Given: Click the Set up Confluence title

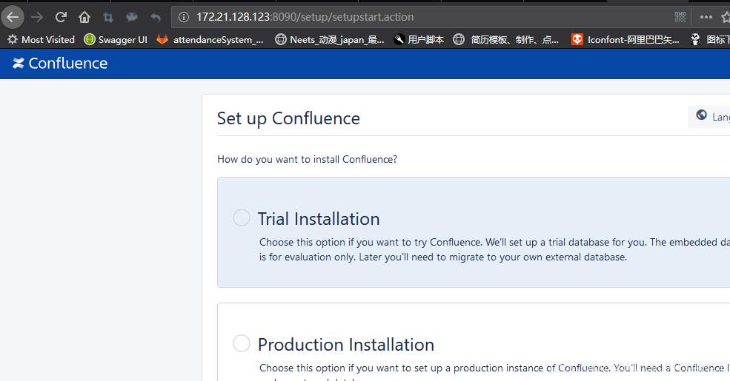Looking at the screenshot, I should 288,118.
